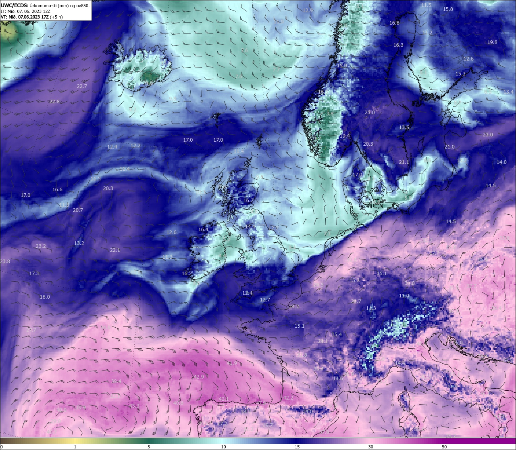Click the '20.7' value on the map
Viewport: 516px width, 450px height.
point(78,210)
